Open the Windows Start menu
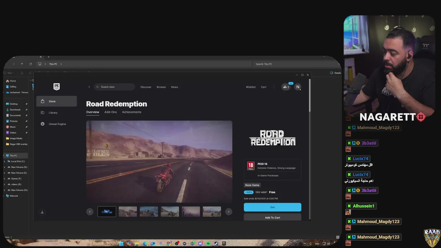This screenshot has width=441, height=248. 121,244
